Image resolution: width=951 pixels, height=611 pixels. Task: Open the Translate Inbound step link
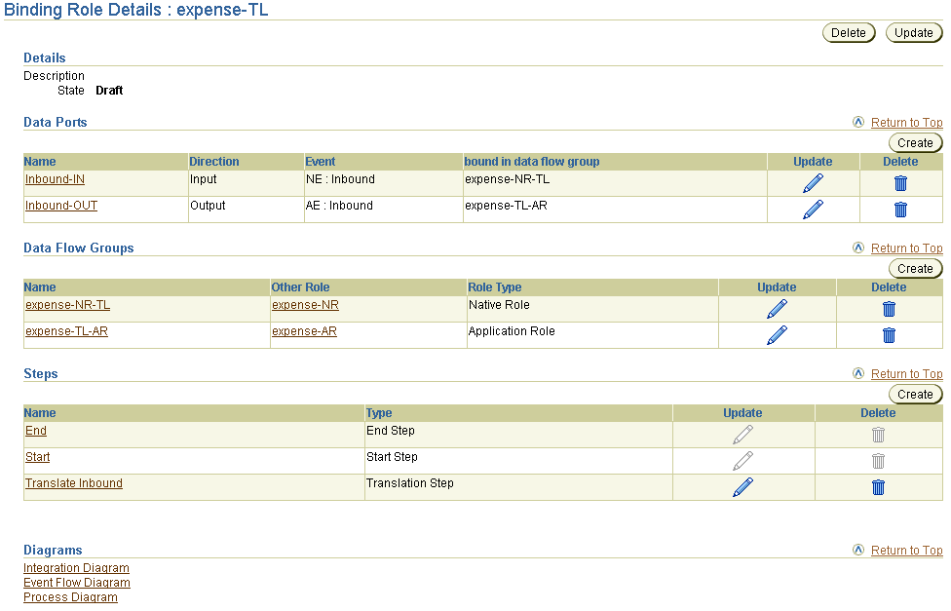pos(73,483)
